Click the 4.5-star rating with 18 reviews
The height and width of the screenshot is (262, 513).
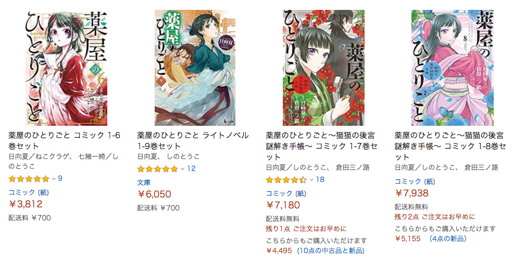pyautogui.click(x=286, y=180)
